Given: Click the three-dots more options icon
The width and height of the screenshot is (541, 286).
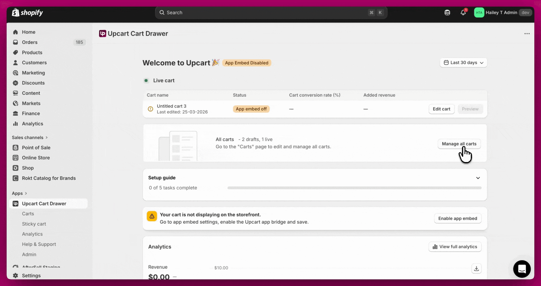Looking at the screenshot, I should 527,34.
